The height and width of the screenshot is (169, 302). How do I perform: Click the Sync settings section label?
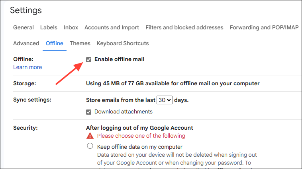(x=31, y=100)
